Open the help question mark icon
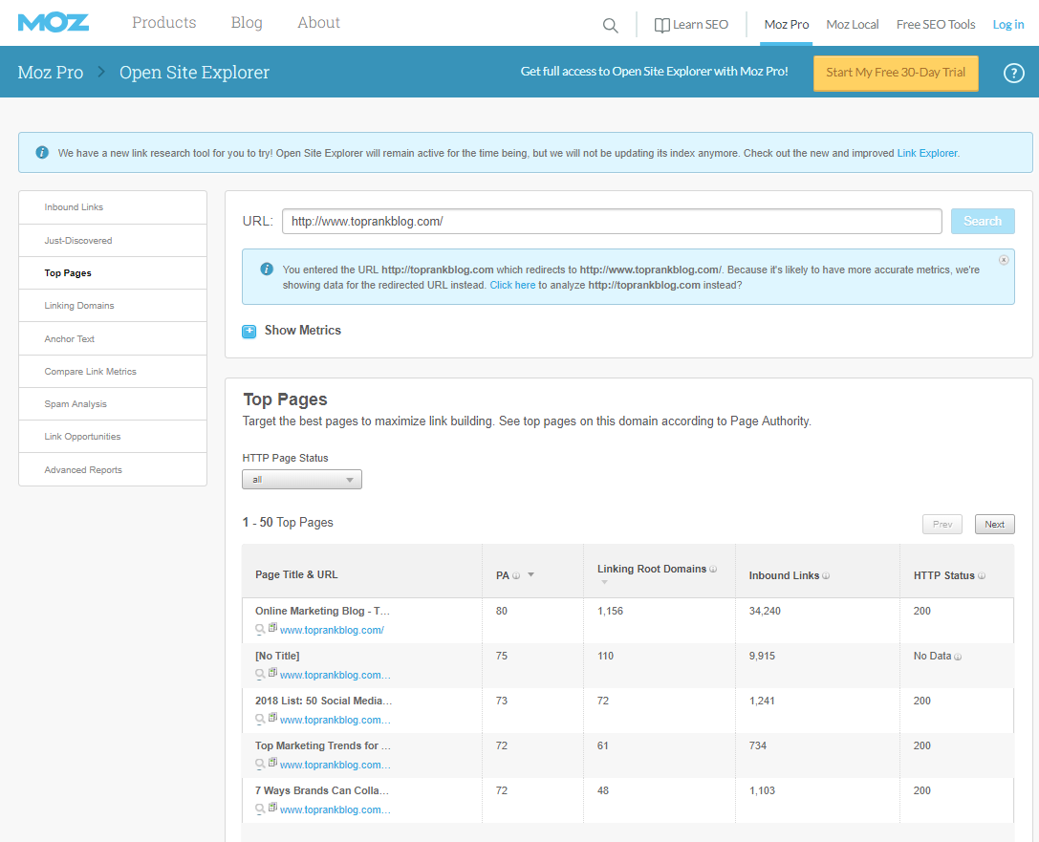Viewport: 1039px width, 842px height. click(x=1013, y=73)
